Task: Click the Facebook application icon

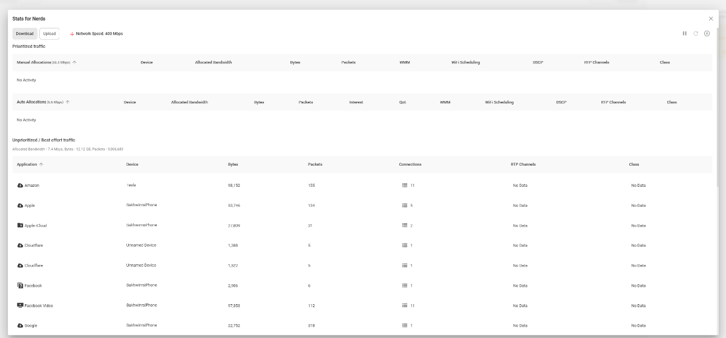Action: click(x=20, y=285)
